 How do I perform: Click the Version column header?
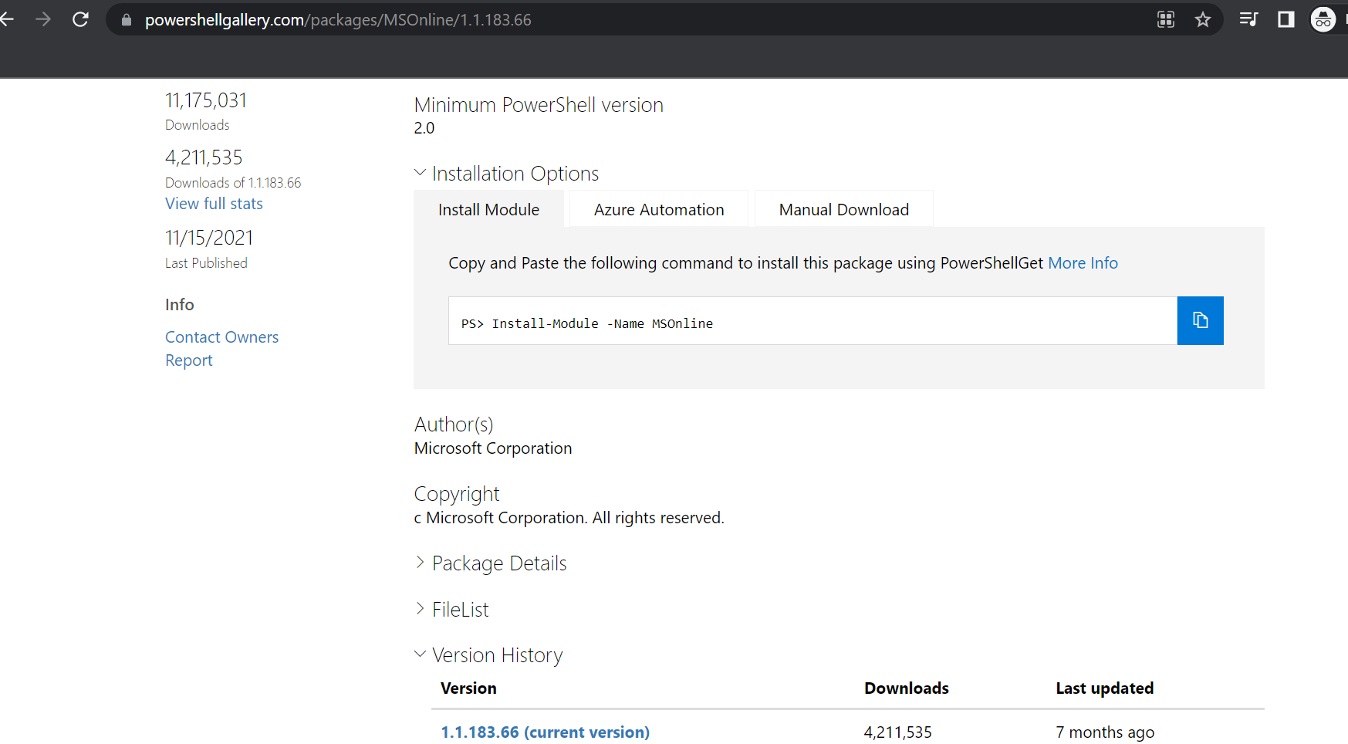click(x=468, y=688)
